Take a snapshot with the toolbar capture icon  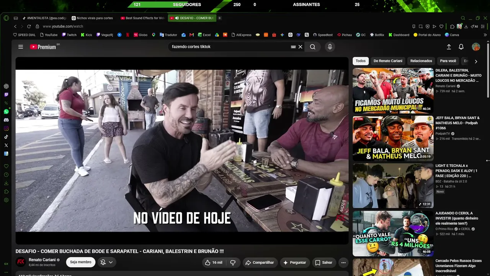420,26
